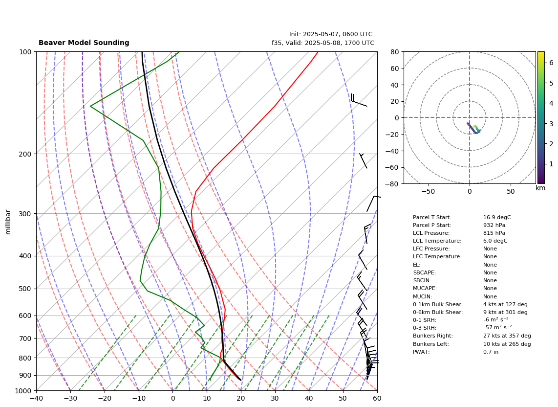Click the "LCL Temperature:" label
The height and width of the screenshot is (407, 558).
(437, 241)
